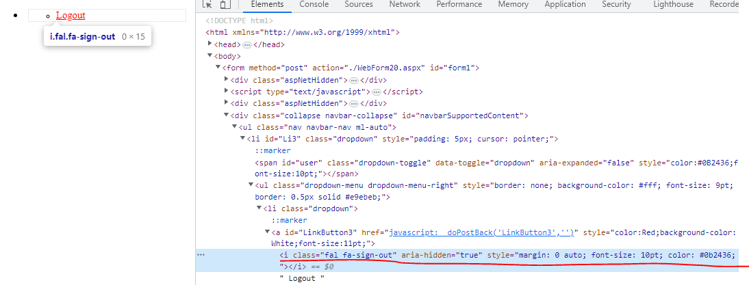Viewport: 749px width, 285px height.
Task: Collapse the inner li class dropdown triangle
Action: (x=259, y=208)
